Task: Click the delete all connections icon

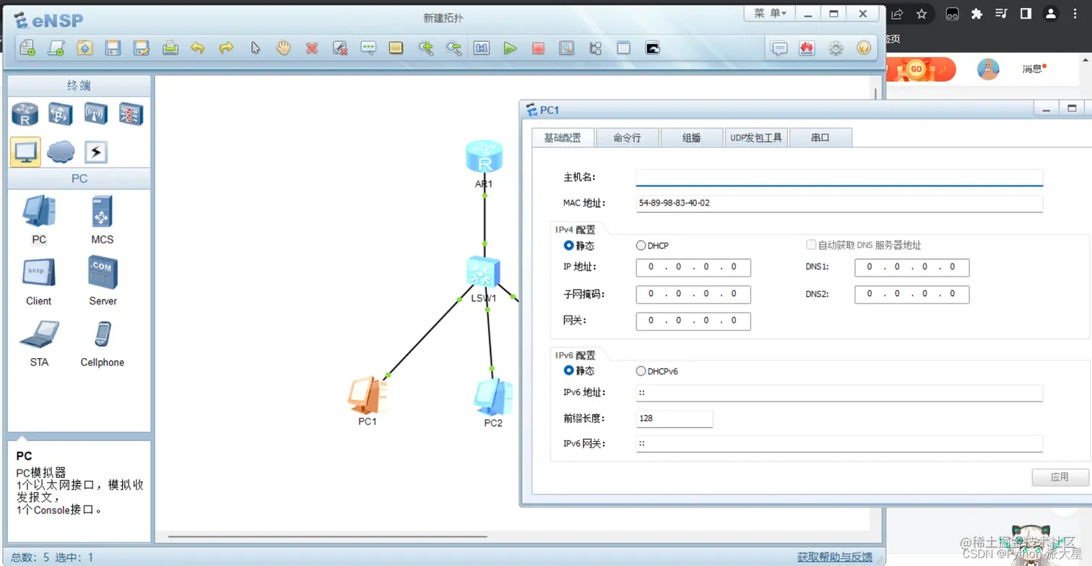Action: click(340, 48)
